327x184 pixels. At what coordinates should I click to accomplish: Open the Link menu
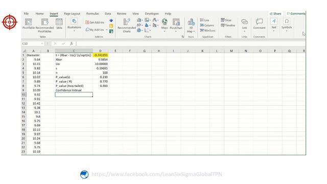click(244, 25)
